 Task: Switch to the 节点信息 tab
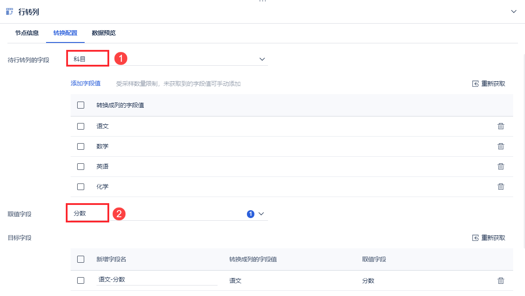[27, 33]
